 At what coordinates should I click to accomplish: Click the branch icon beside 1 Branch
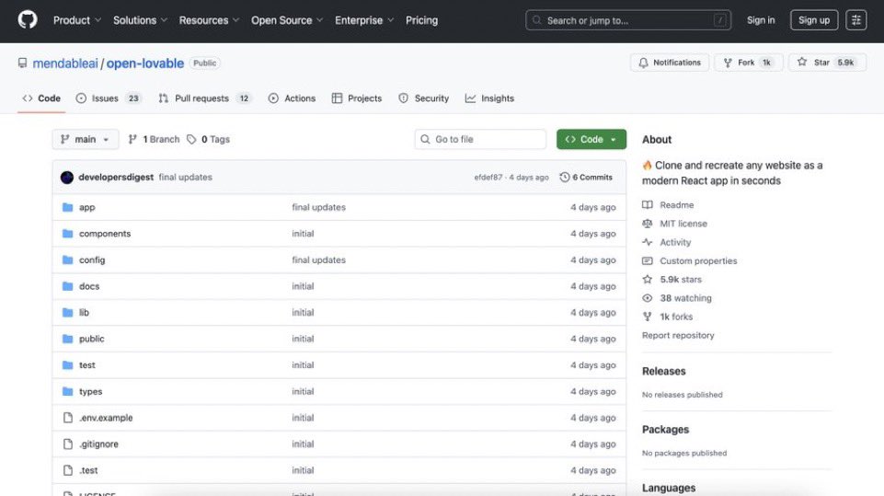(132, 139)
